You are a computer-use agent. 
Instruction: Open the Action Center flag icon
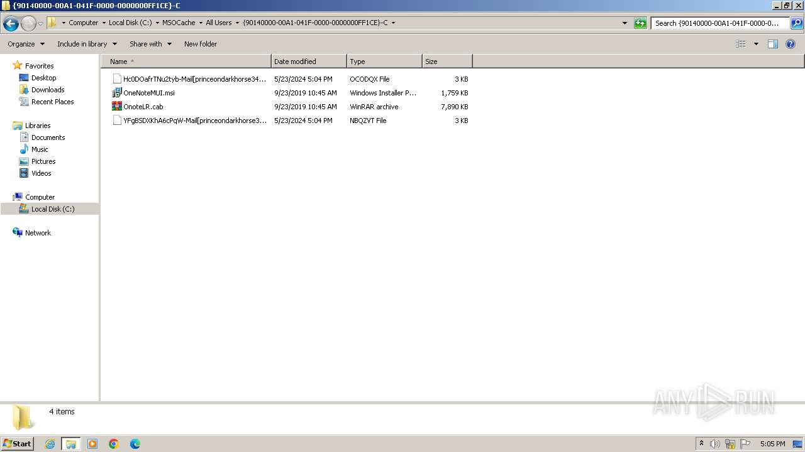745,444
